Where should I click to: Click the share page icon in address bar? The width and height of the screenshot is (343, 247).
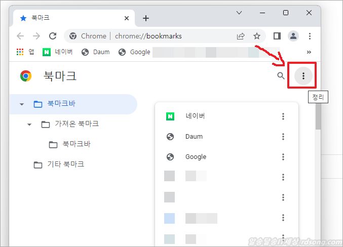pos(241,36)
